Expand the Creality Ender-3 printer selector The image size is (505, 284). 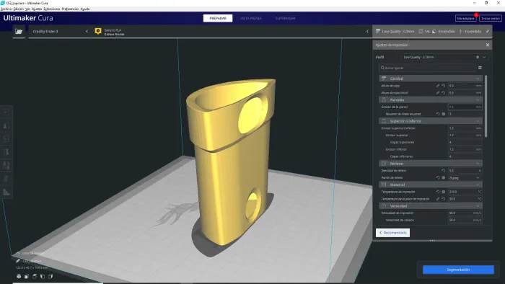[x=60, y=32]
